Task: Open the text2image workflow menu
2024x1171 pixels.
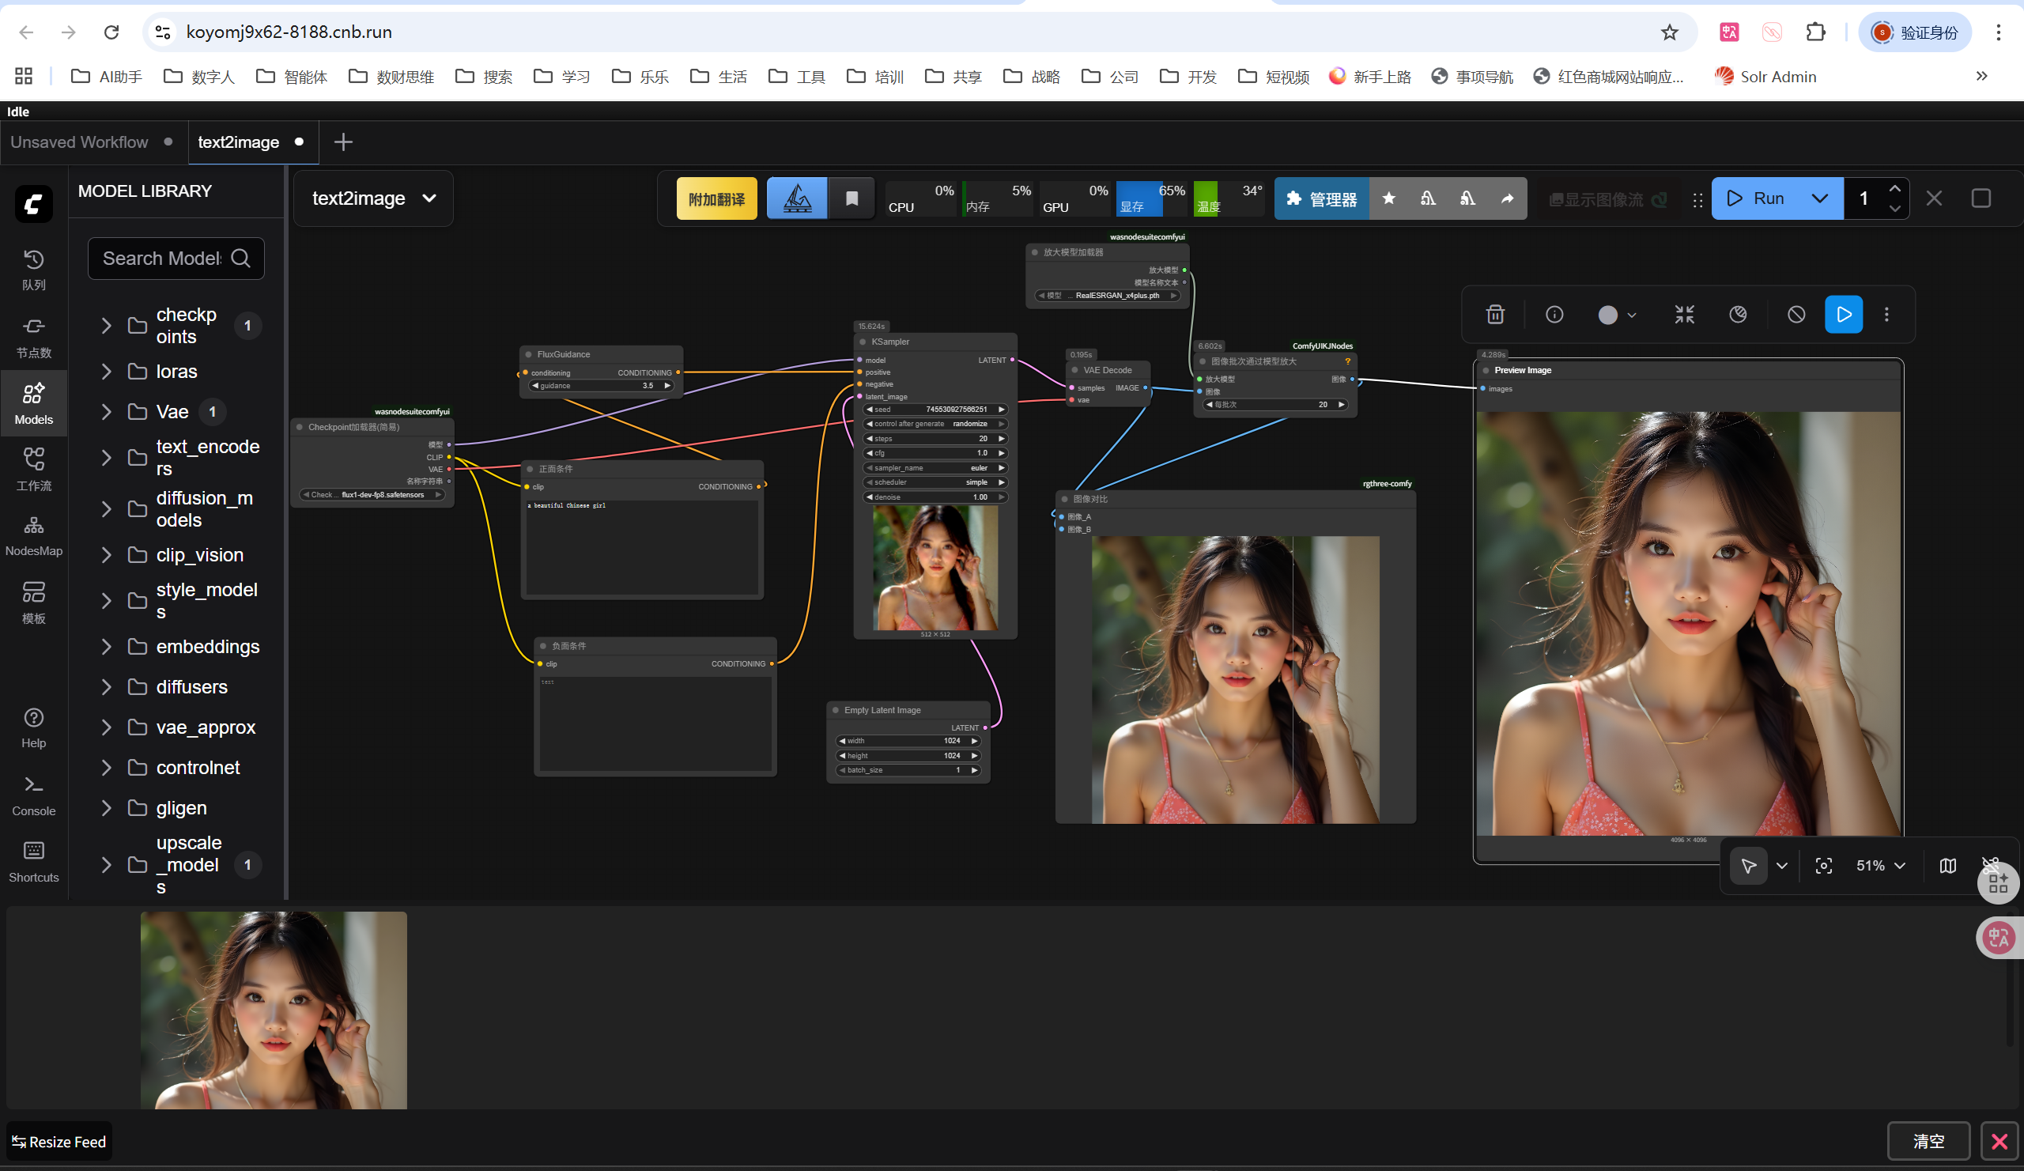Action: click(373, 198)
